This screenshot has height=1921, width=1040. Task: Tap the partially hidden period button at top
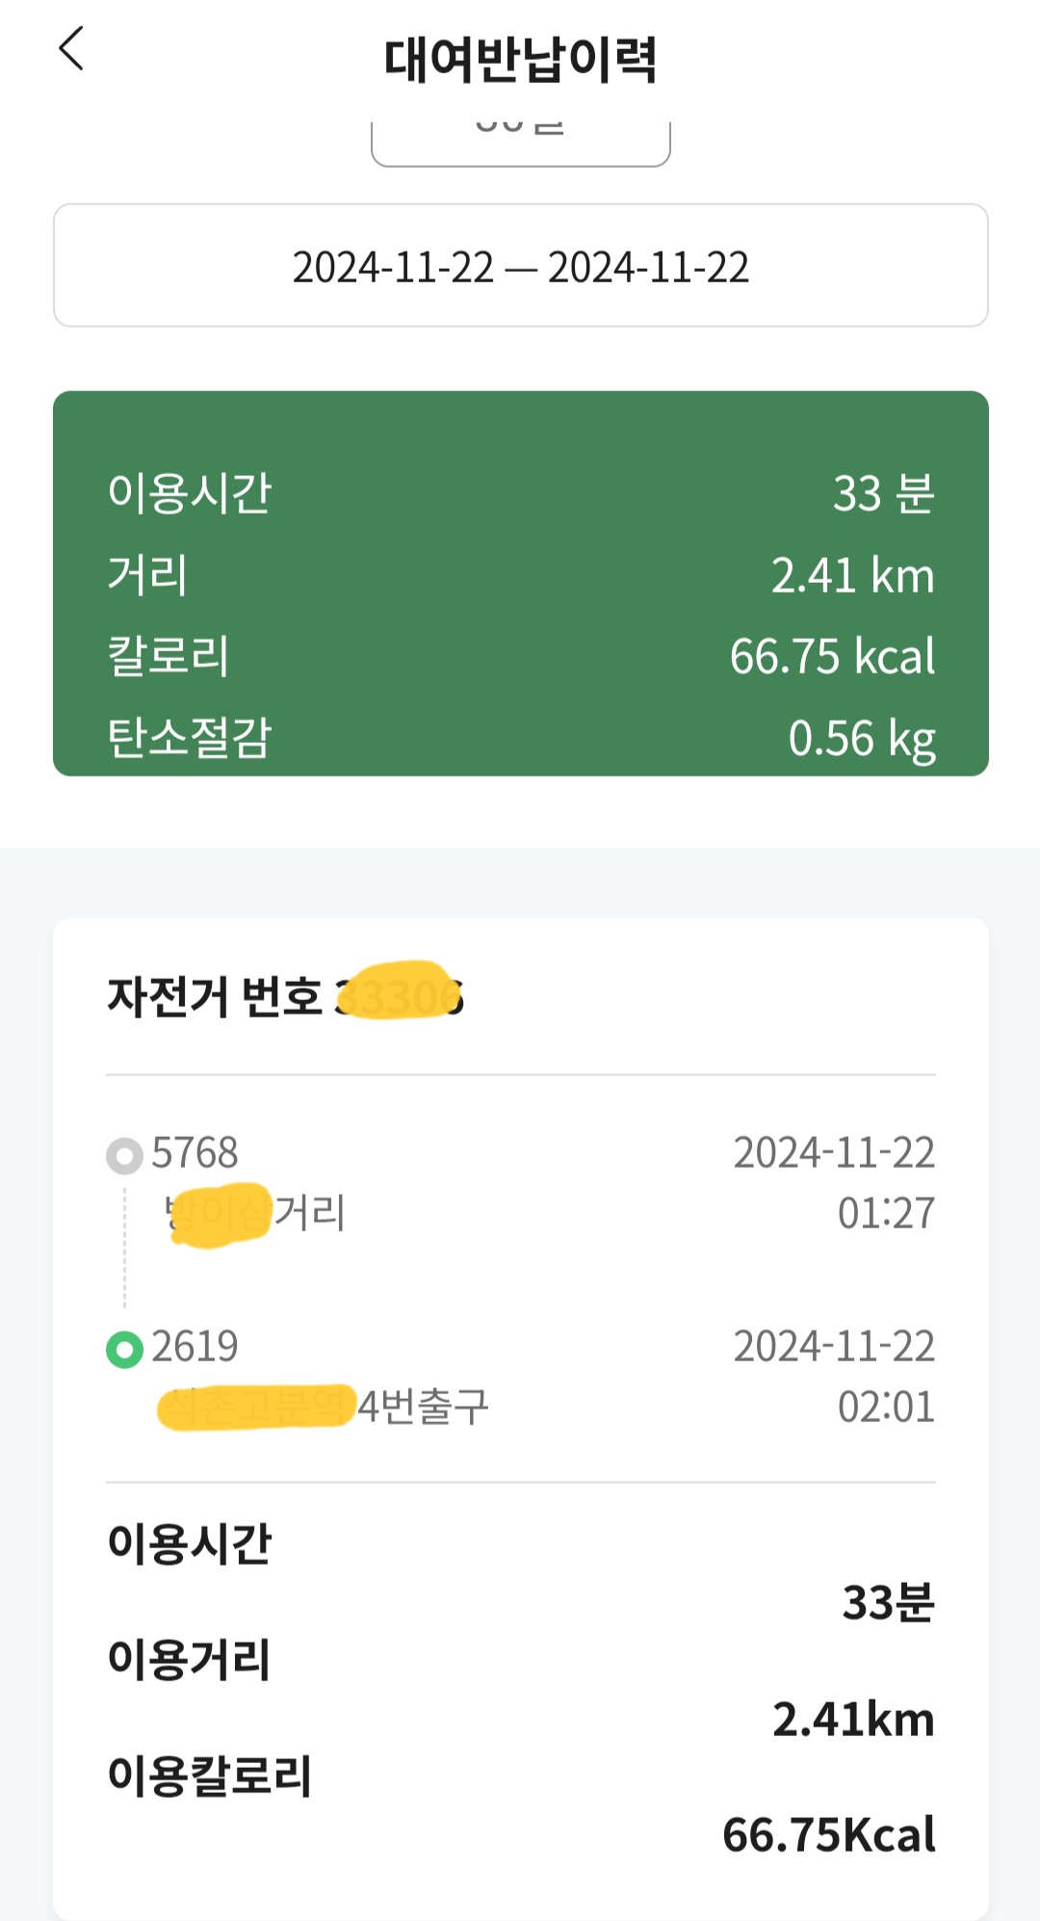coord(520,141)
